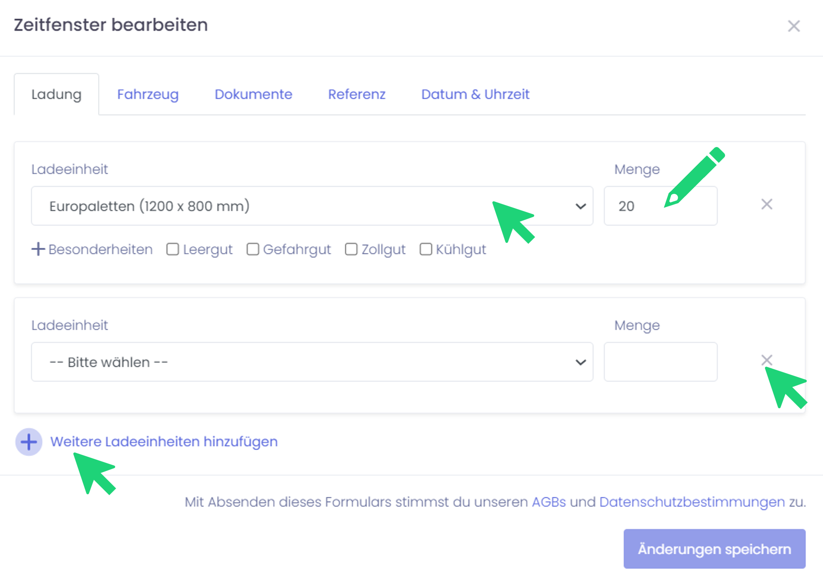The width and height of the screenshot is (823, 574).
Task: Toggle the Kühlgut checkbox
Action: [425, 249]
